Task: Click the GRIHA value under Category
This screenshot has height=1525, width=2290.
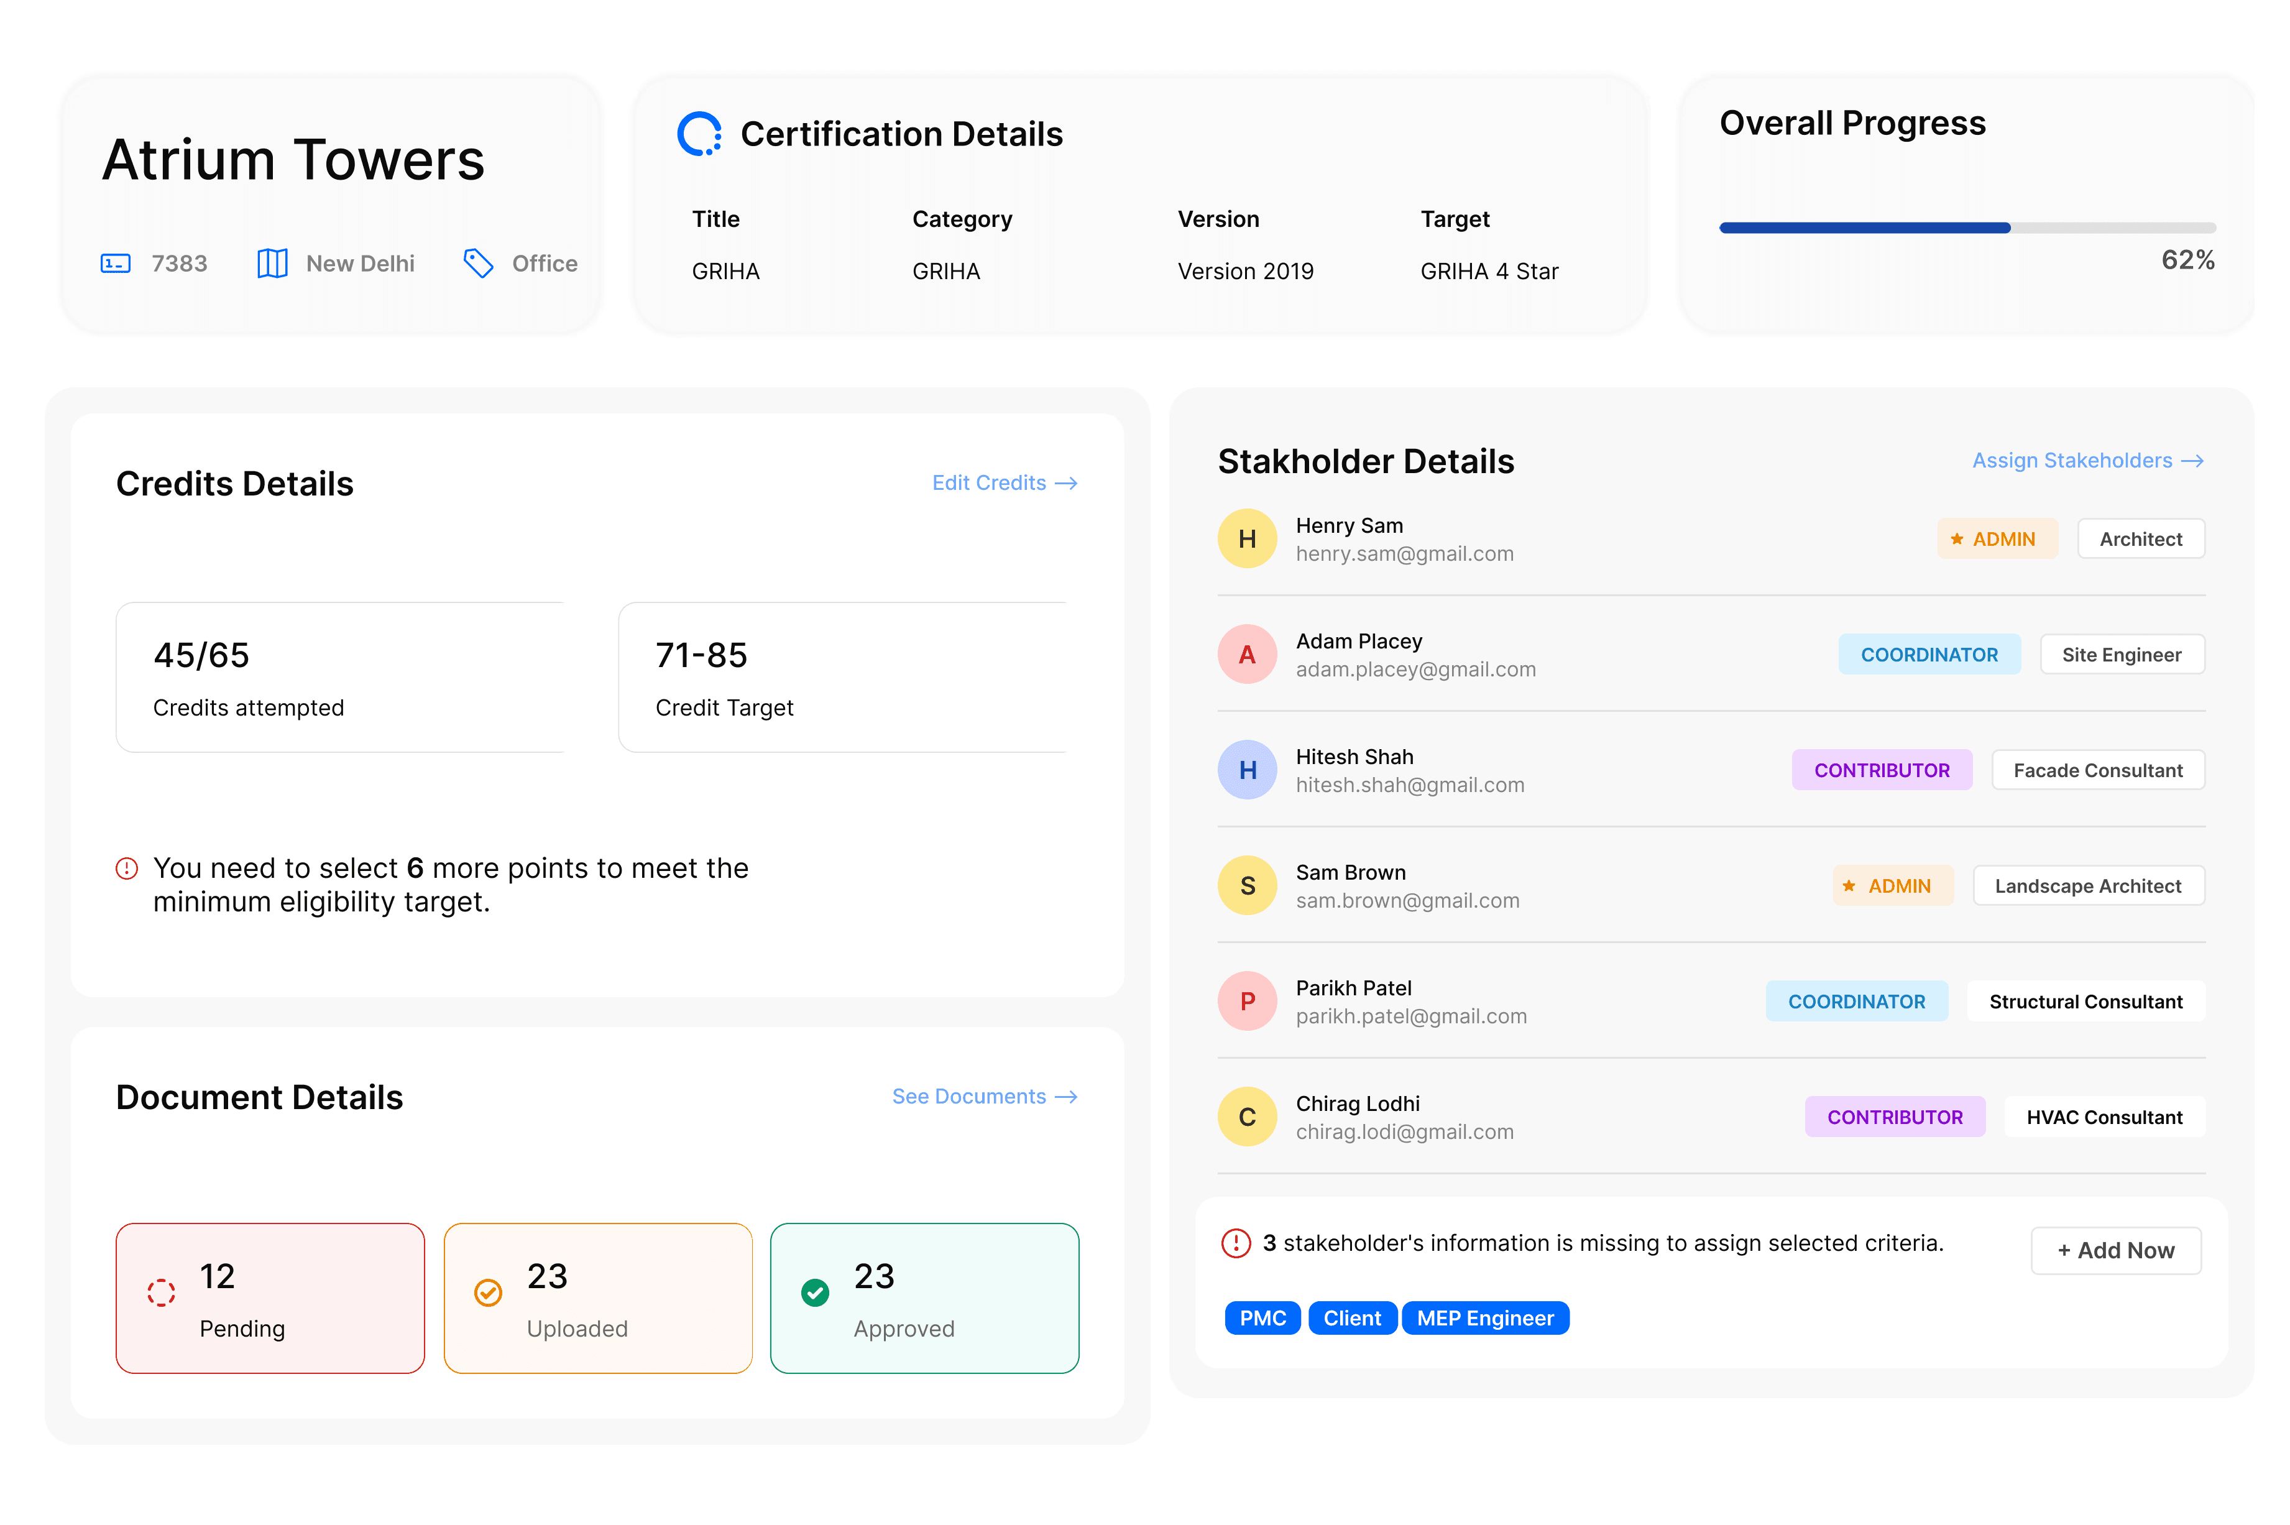Action: [946, 271]
